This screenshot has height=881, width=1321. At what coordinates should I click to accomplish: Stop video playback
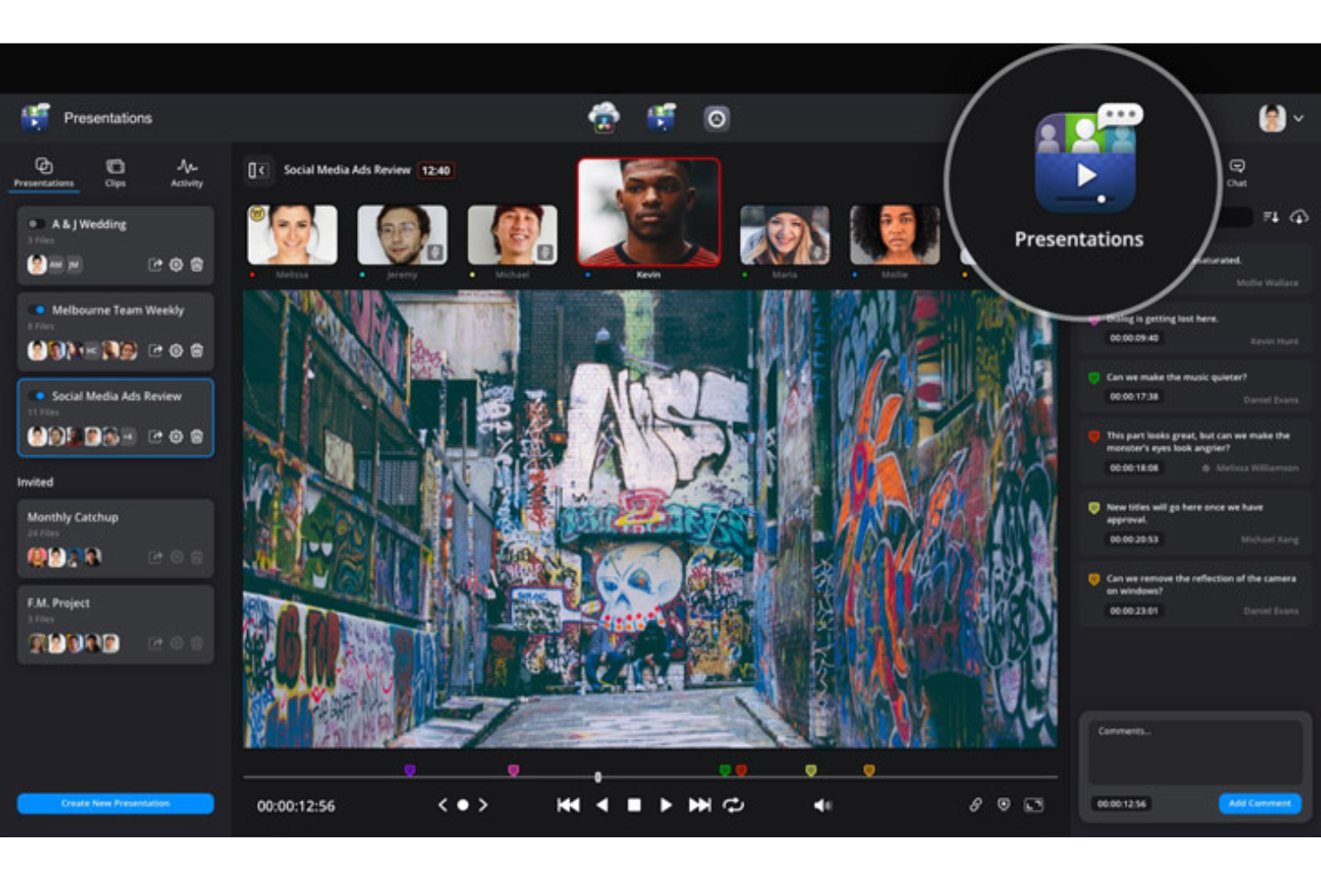pyautogui.click(x=634, y=805)
